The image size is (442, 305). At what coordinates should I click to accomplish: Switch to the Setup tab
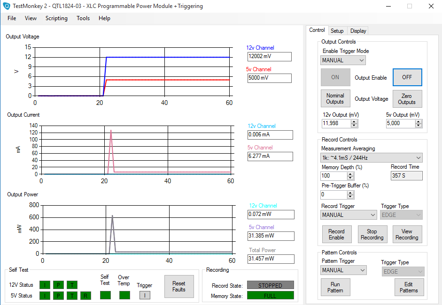(337, 31)
